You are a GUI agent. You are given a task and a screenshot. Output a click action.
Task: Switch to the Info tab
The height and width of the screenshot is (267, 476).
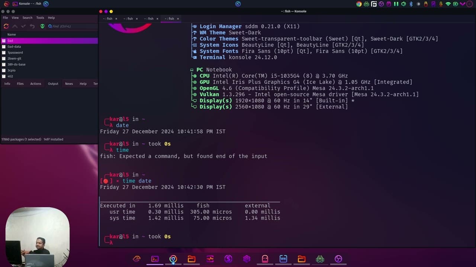(x=7, y=84)
